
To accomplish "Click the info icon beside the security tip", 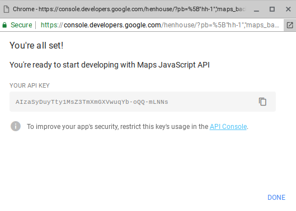I will [16, 126].
